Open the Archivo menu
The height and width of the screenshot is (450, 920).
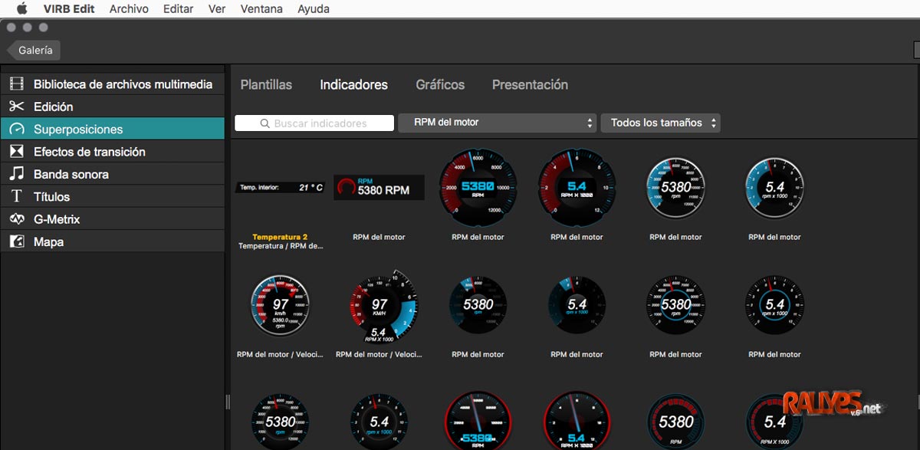click(130, 9)
